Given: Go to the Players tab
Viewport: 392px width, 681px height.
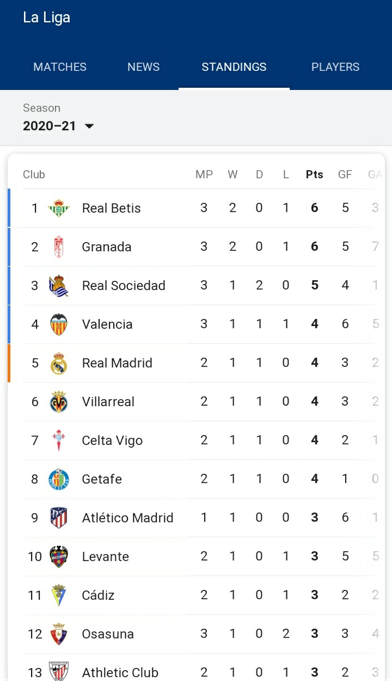Looking at the screenshot, I should point(335,67).
